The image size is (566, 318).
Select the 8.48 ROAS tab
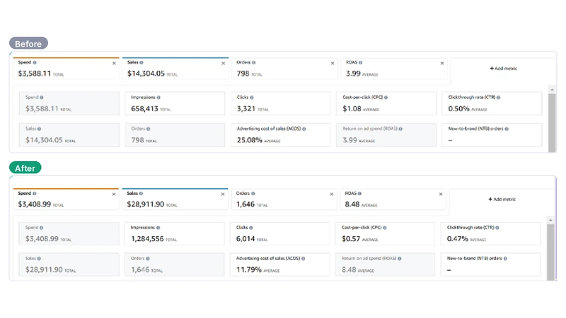click(393, 199)
